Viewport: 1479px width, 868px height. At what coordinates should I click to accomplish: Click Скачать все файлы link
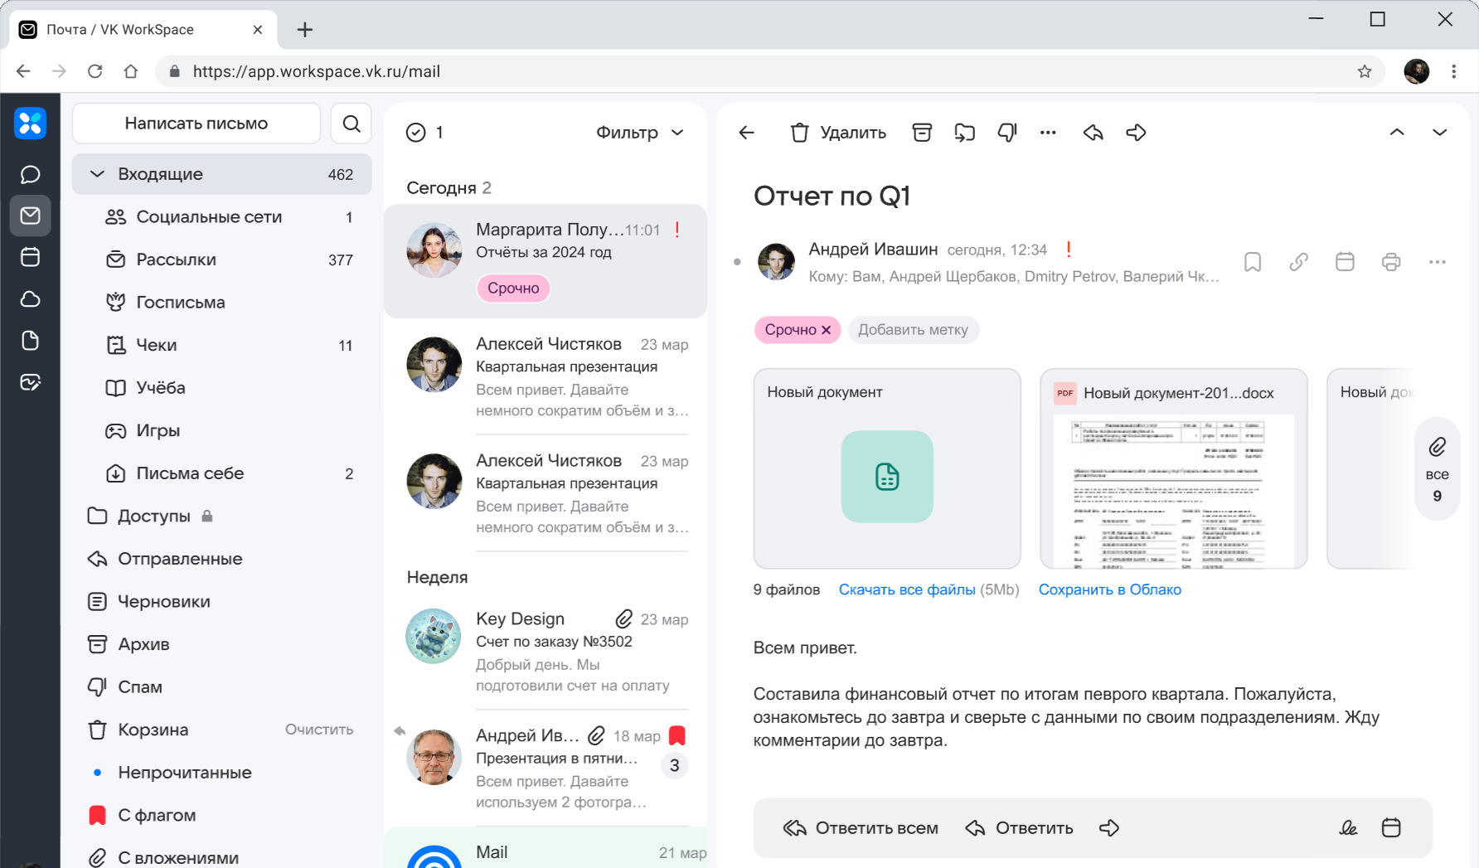tap(907, 589)
